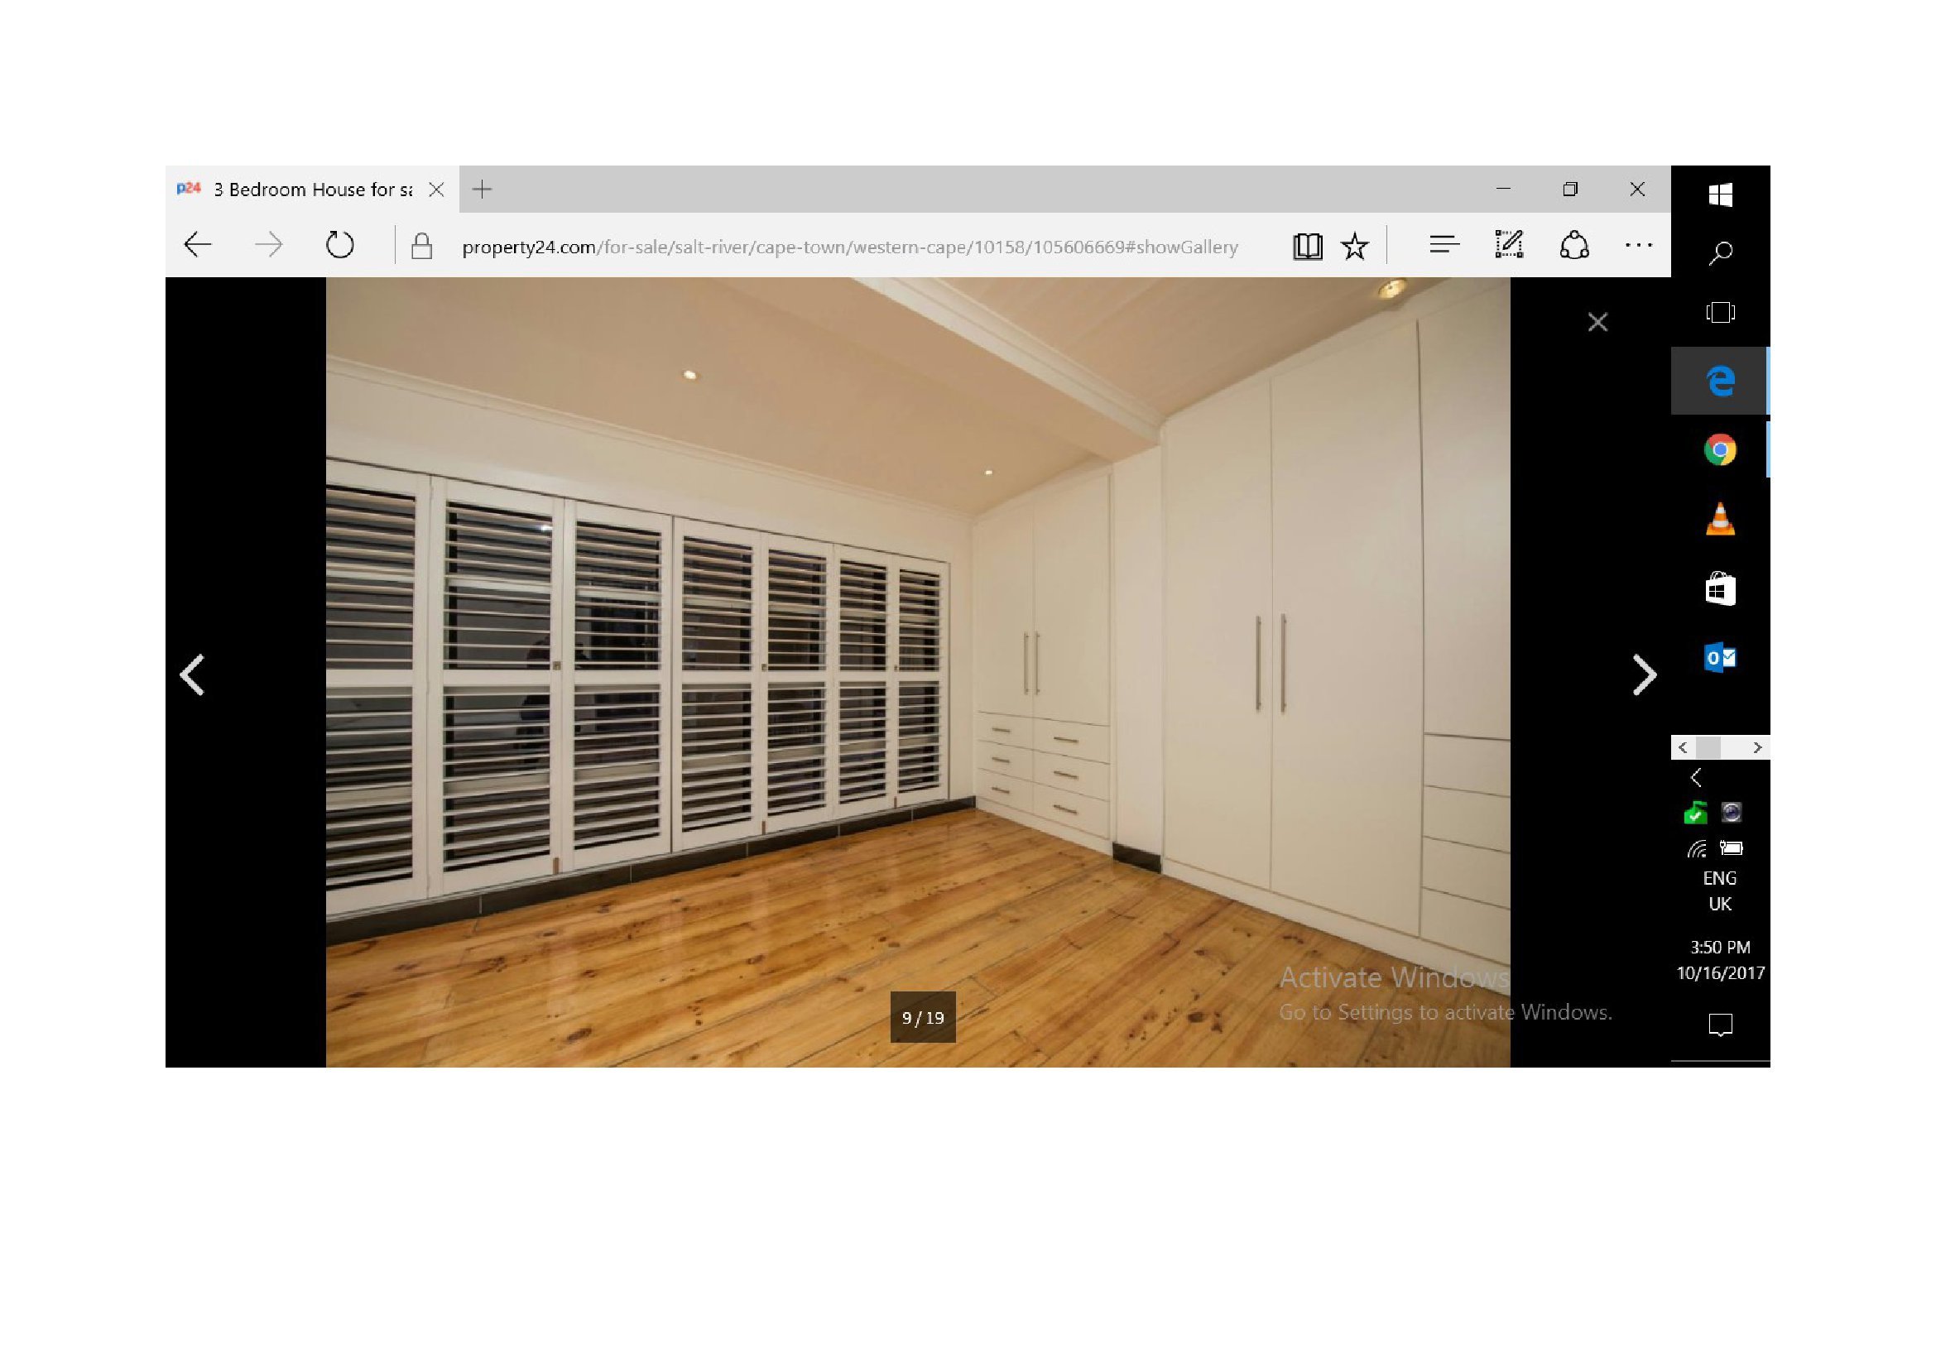Add page to favorites star icon
Viewport: 1936px width, 1368px height.
pos(1355,246)
